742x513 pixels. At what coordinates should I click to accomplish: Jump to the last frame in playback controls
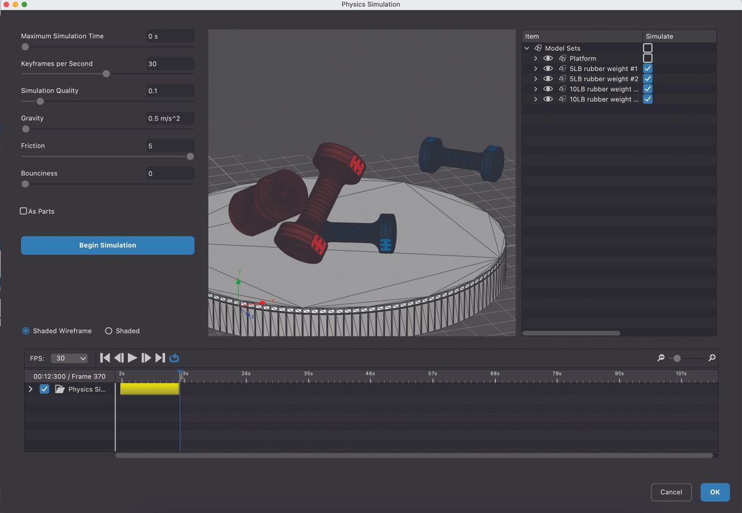(161, 357)
